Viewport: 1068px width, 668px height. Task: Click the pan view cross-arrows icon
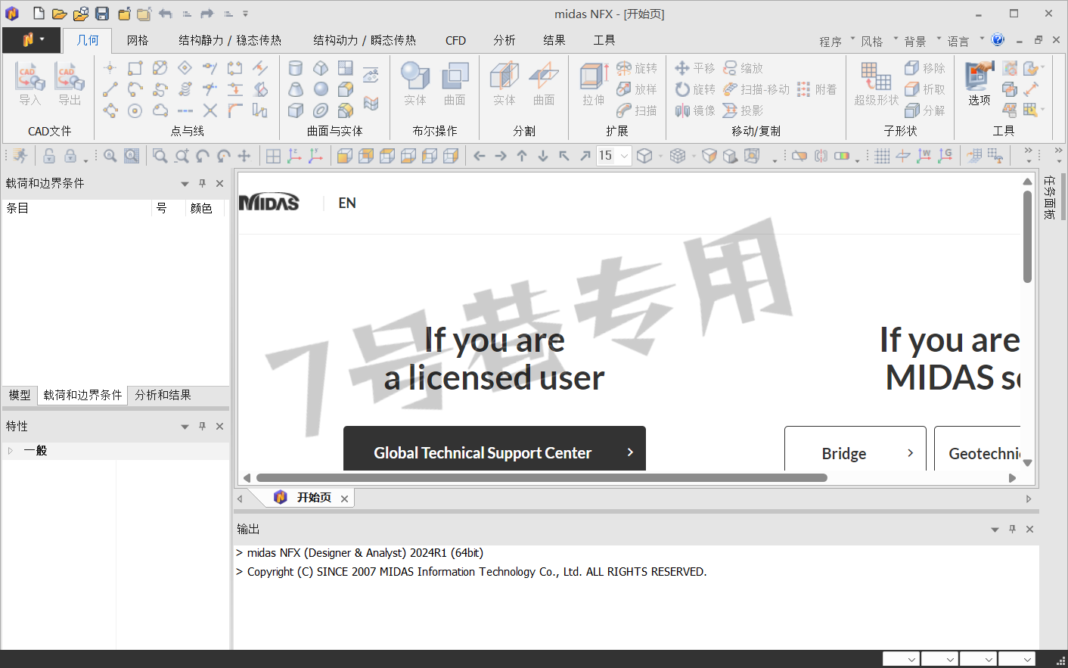click(x=244, y=156)
